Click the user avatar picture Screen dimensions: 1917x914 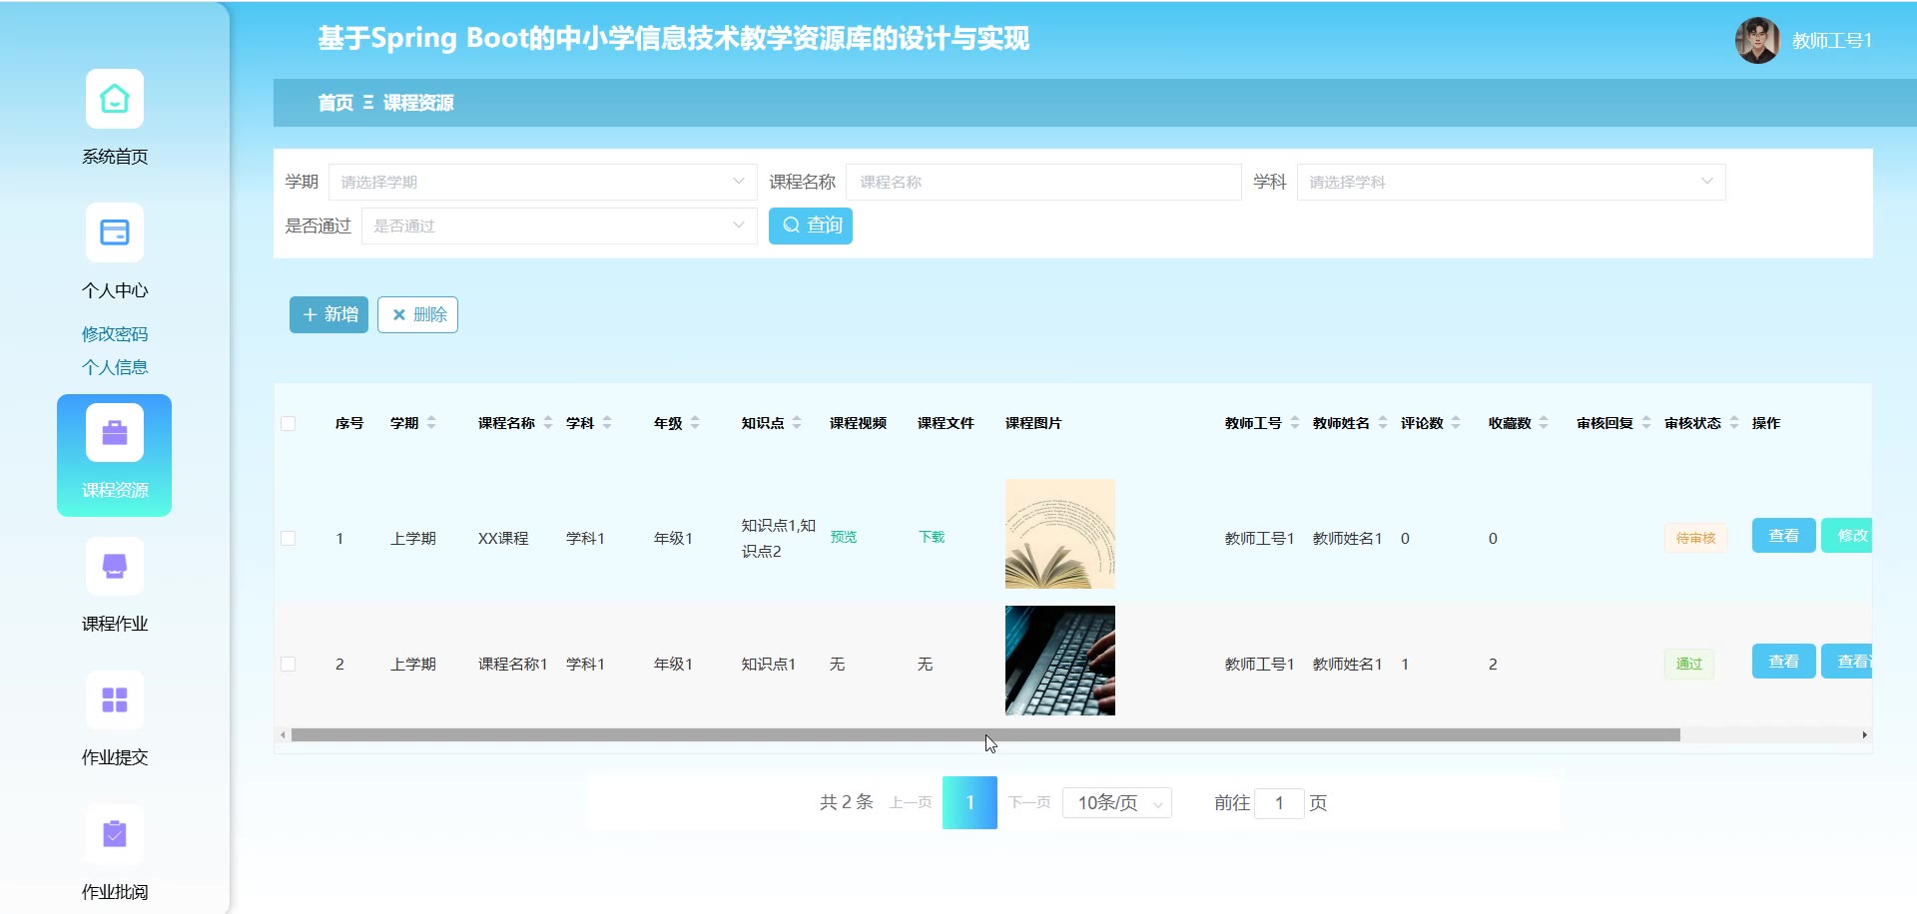pyautogui.click(x=1757, y=41)
